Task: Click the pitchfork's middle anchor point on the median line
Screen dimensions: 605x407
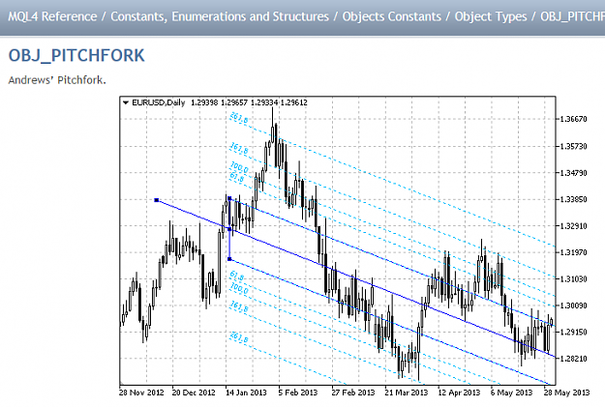Action: (x=229, y=229)
